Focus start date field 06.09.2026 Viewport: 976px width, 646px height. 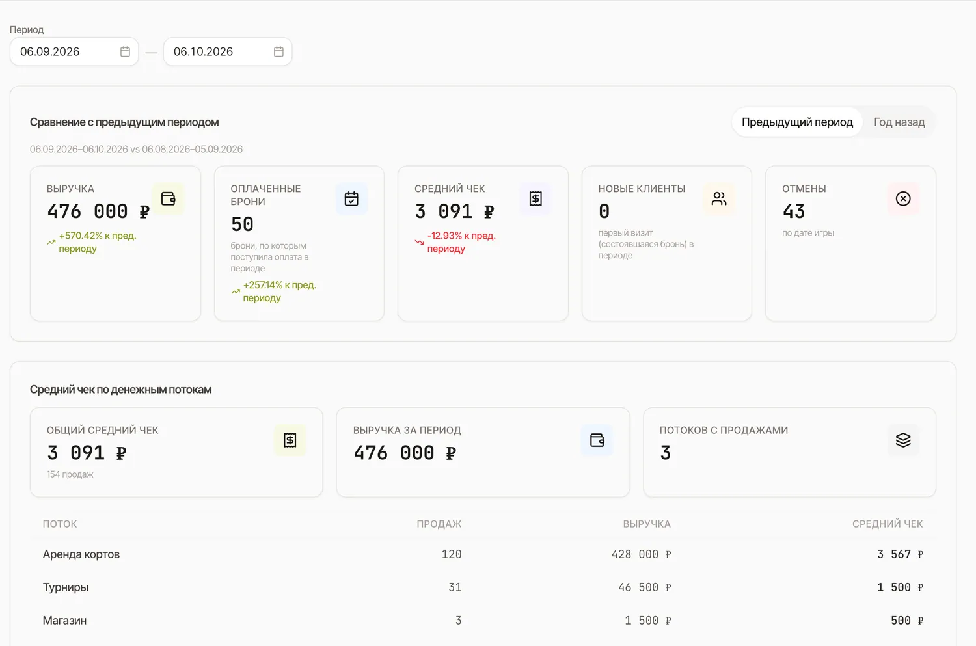tap(74, 52)
